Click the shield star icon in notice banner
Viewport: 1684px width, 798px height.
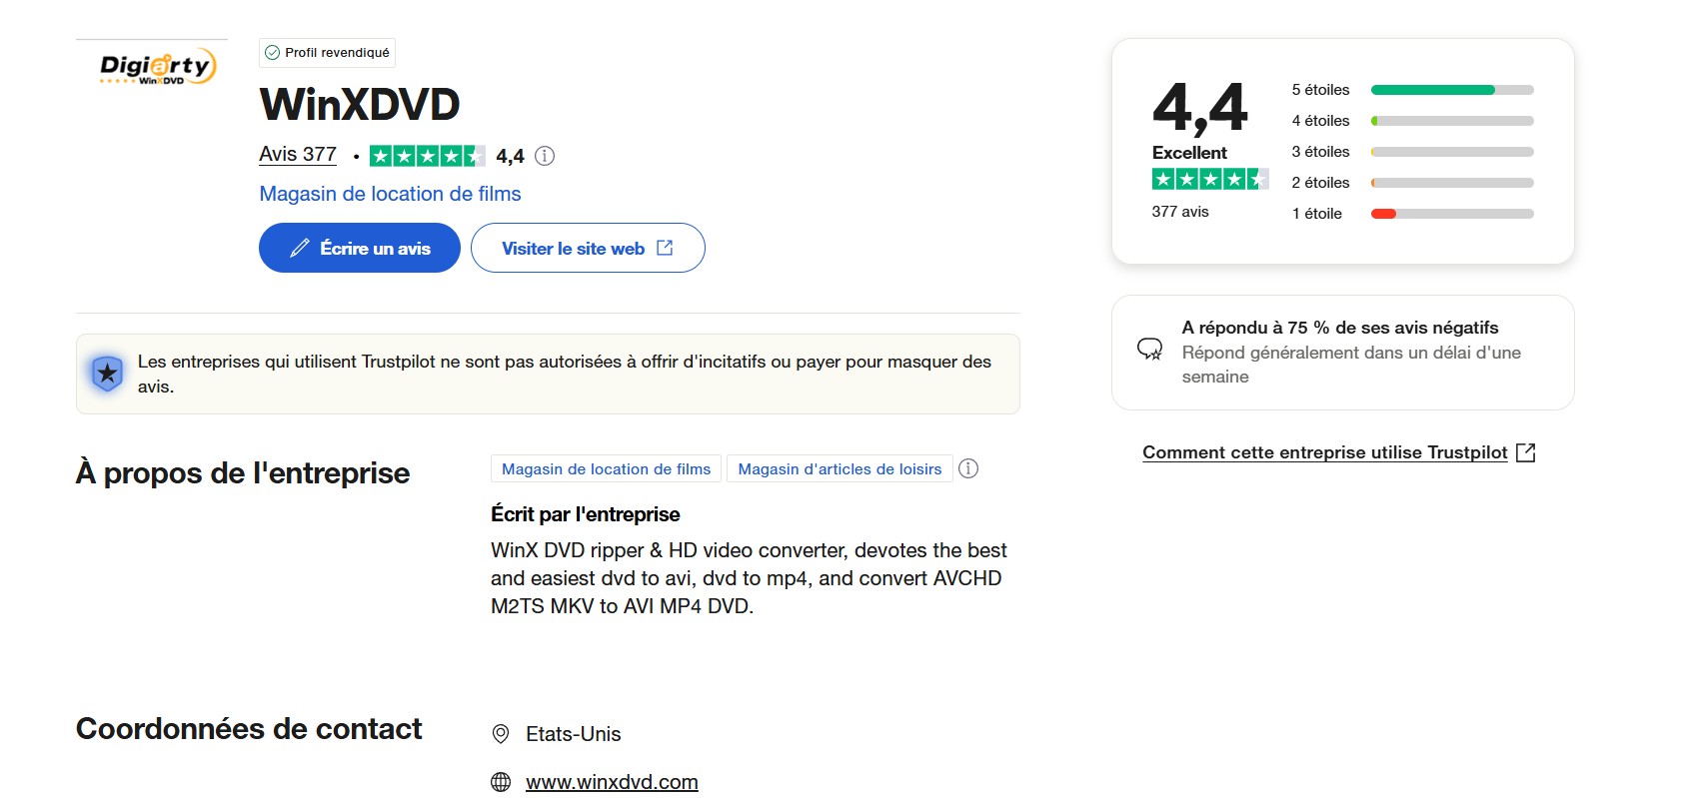(x=107, y=374)
